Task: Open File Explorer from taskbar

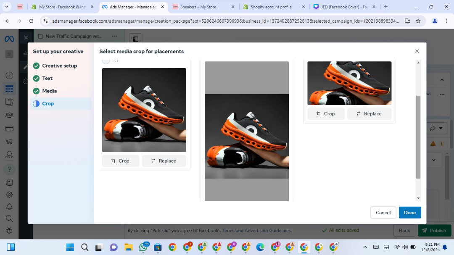Action: [129, 247]
